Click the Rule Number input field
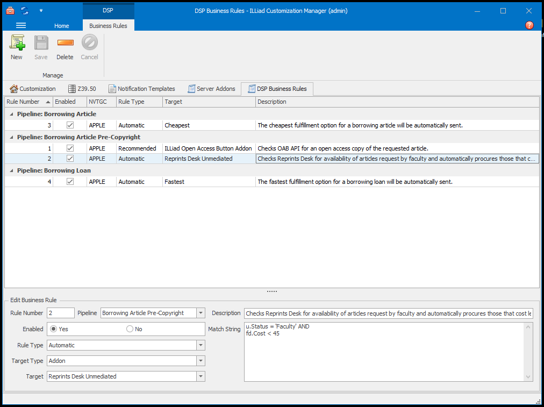The width and height of the screenshot is (544, 407). coord(60,313)
